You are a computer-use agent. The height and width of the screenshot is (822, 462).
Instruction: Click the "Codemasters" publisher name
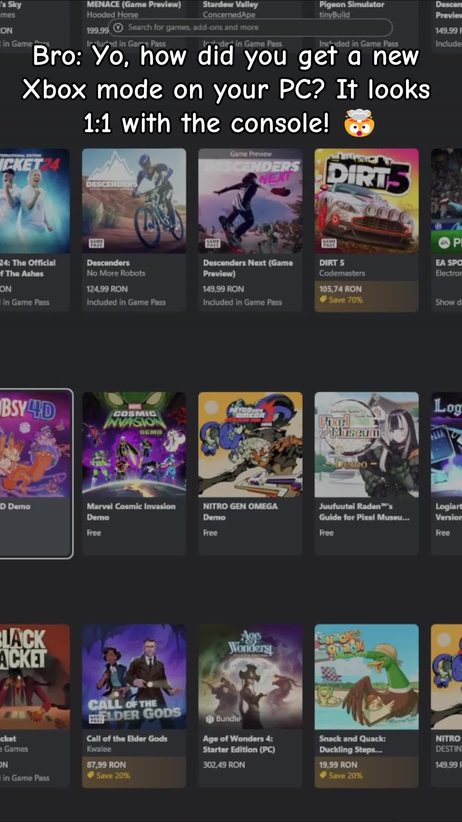[342, 273]
